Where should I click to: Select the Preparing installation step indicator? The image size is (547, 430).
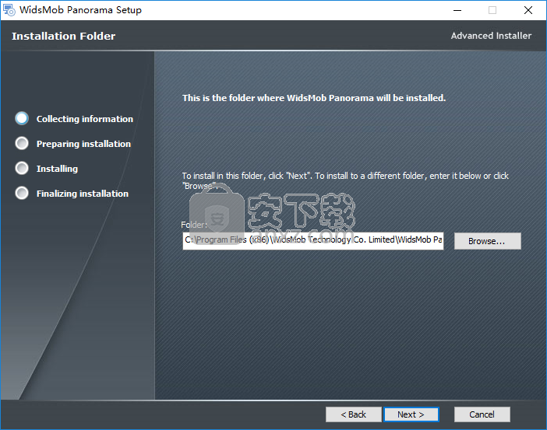[x=22, y=143]
